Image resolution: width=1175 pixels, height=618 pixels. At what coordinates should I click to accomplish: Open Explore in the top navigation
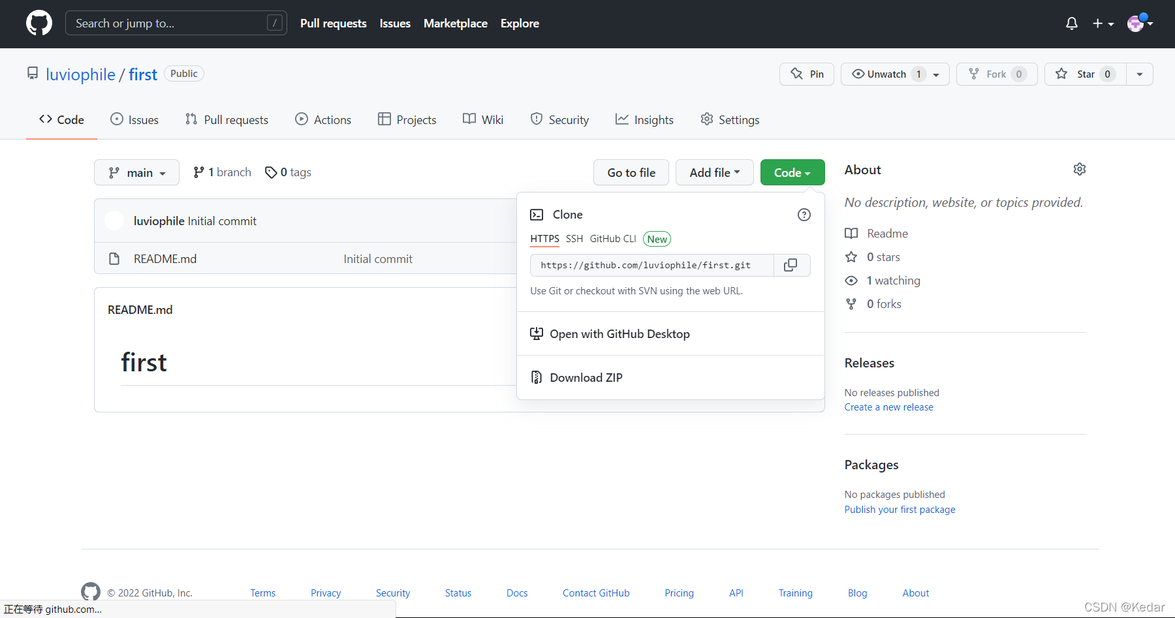520,23
